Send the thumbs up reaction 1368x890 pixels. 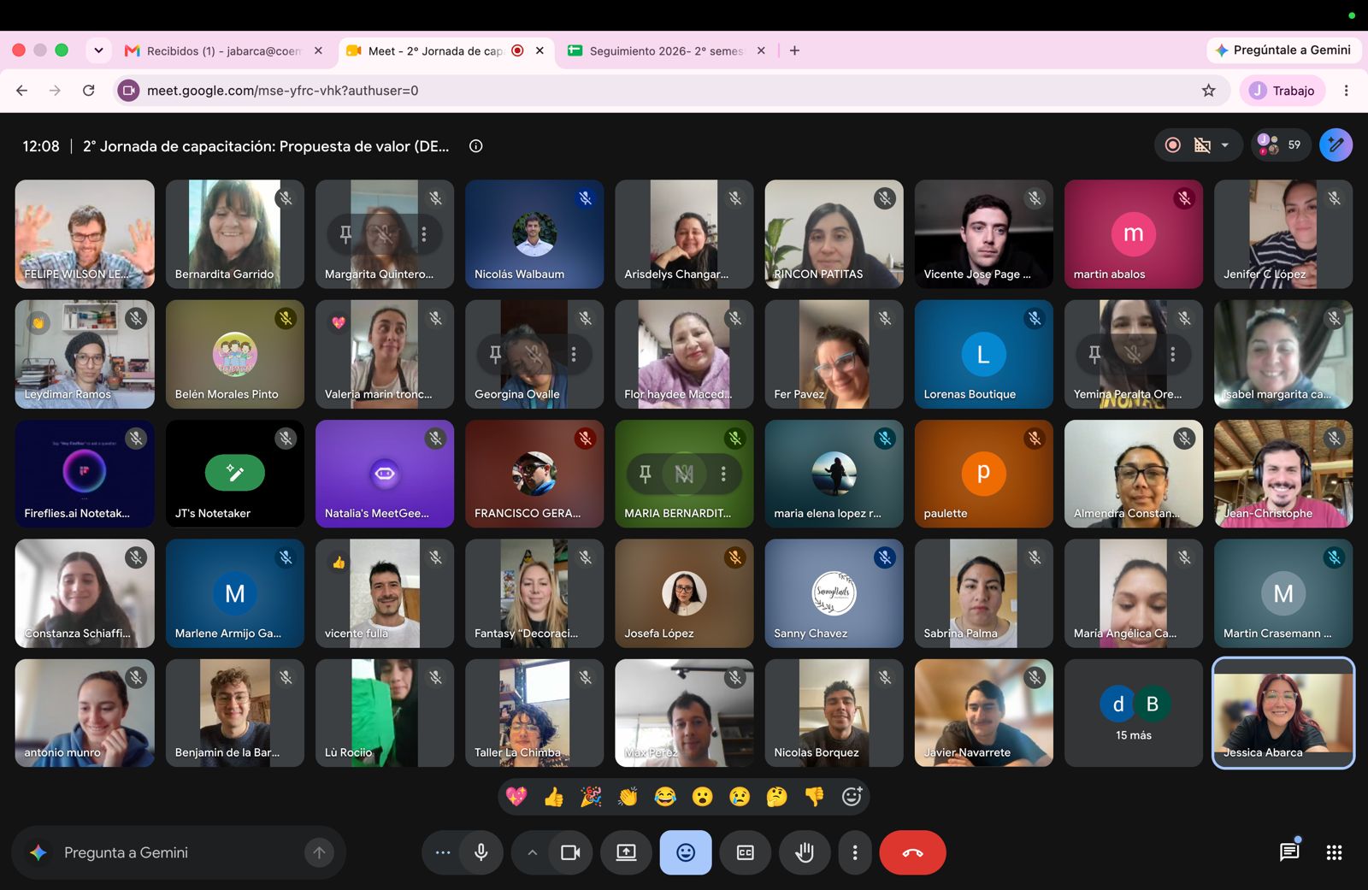coord(554,797)
